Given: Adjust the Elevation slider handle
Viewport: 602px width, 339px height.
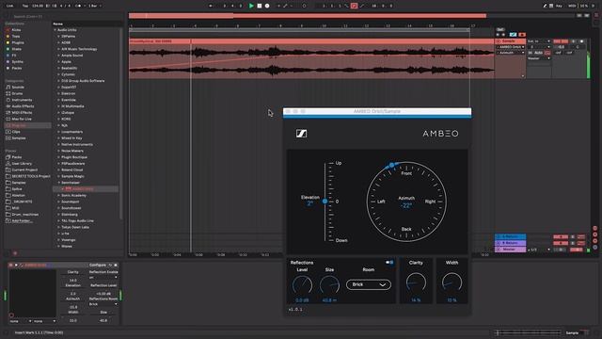Looking at the screenshot, I should click(325, 201).
